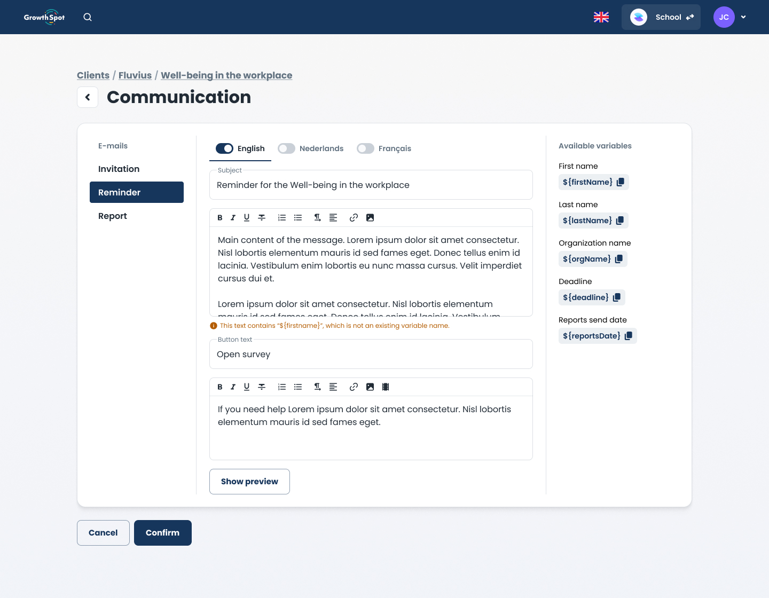
Task: Insert image in main message editor
Action: pos(370,218)
